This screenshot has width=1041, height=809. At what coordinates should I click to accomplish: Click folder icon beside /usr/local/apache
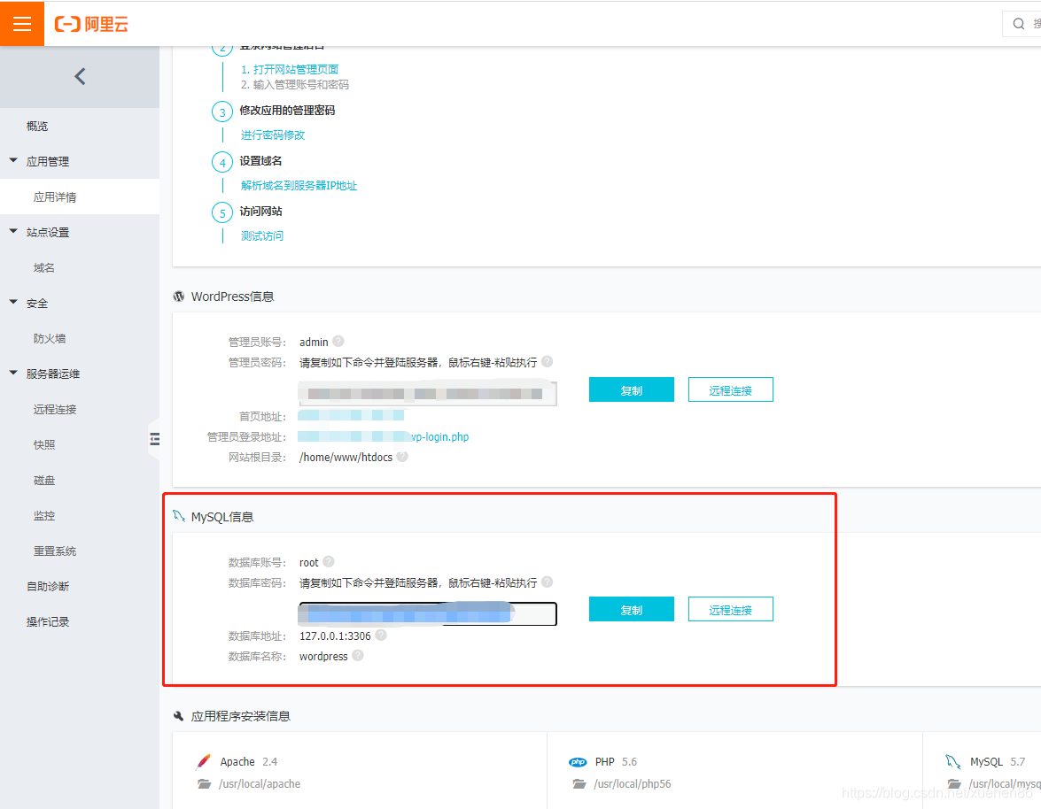(x=204, y=784)
